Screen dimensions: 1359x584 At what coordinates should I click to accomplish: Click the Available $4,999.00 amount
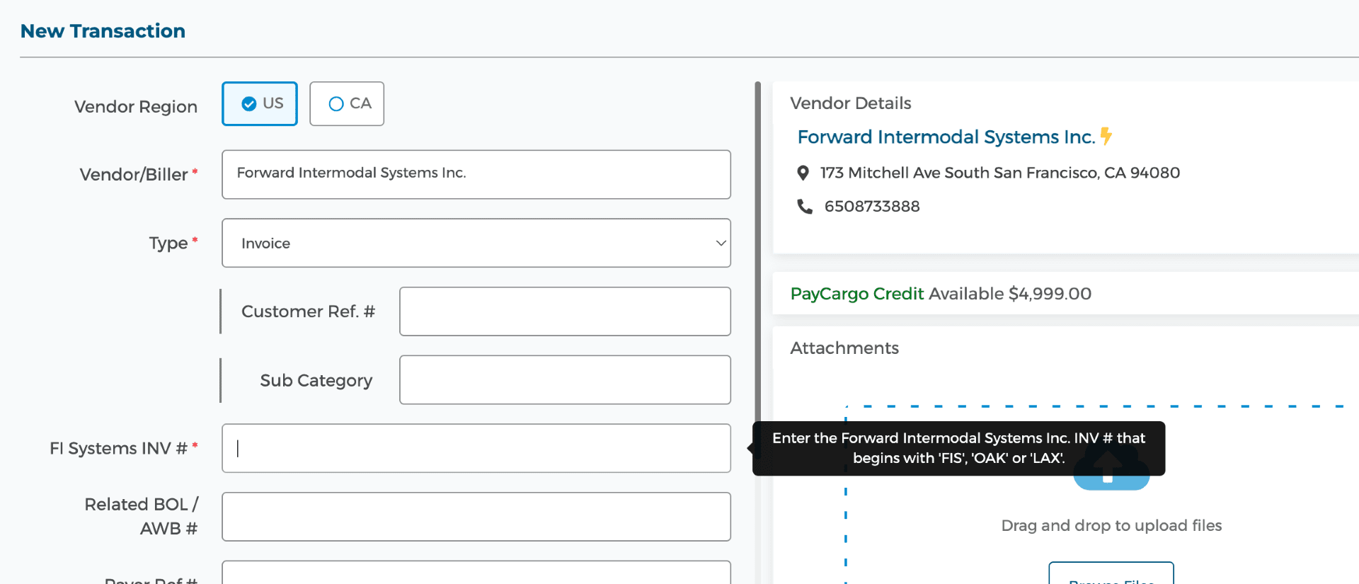click(x=1010, y=294)
